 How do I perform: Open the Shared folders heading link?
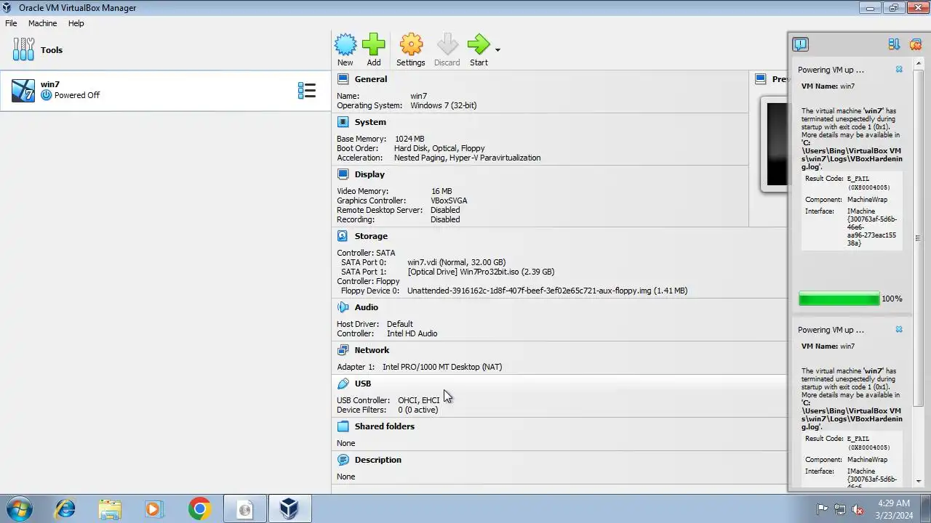click(x=385, y=426)
